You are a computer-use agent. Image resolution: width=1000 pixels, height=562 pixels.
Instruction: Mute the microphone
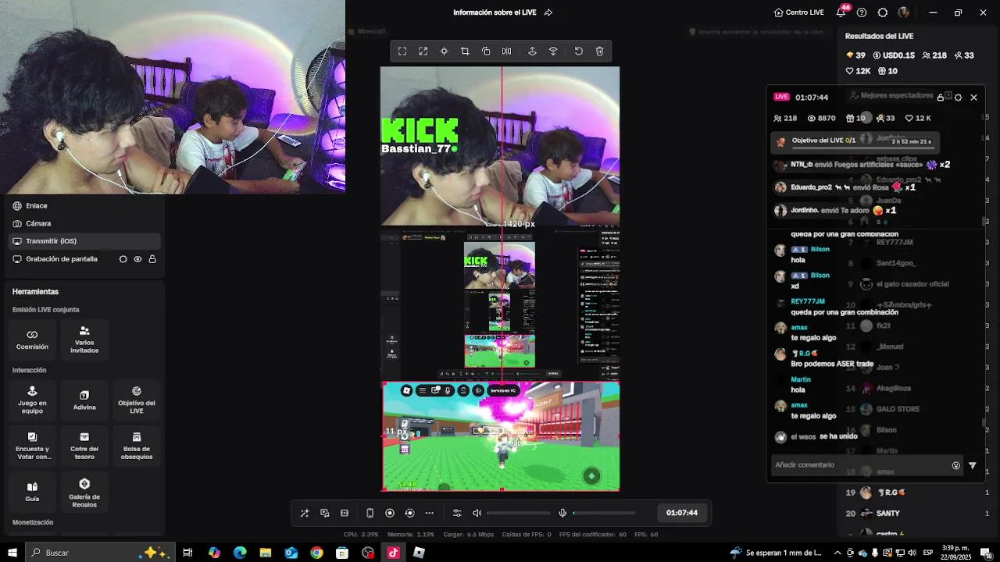pyautogui.click(x=562, y=513)
